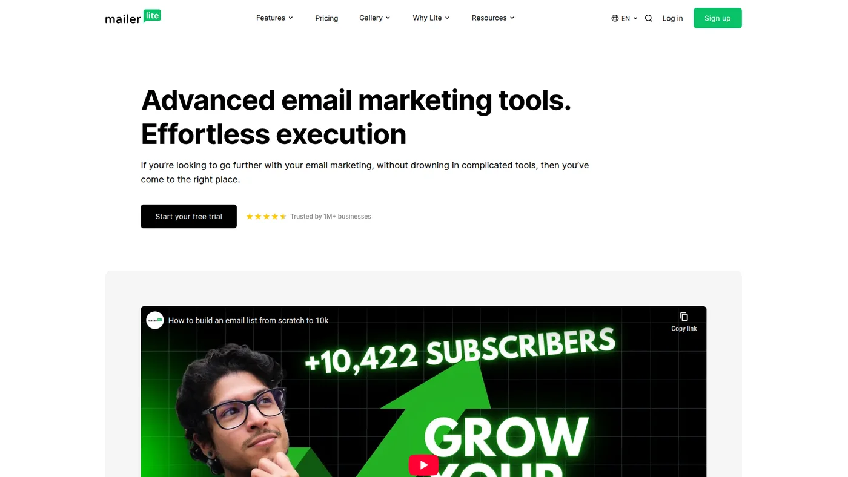This screenshot has width=848, height=477.
Task: Click the MailerLite channel avatar on video
Action: click(x=155, y=320)
